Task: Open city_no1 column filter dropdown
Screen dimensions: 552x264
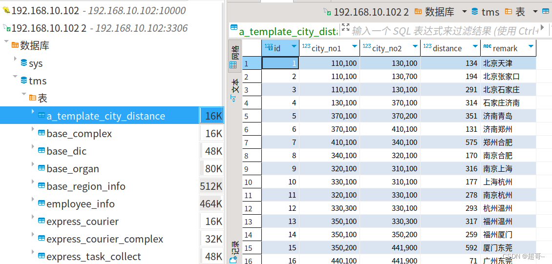Action: click(x=354, y=46)
